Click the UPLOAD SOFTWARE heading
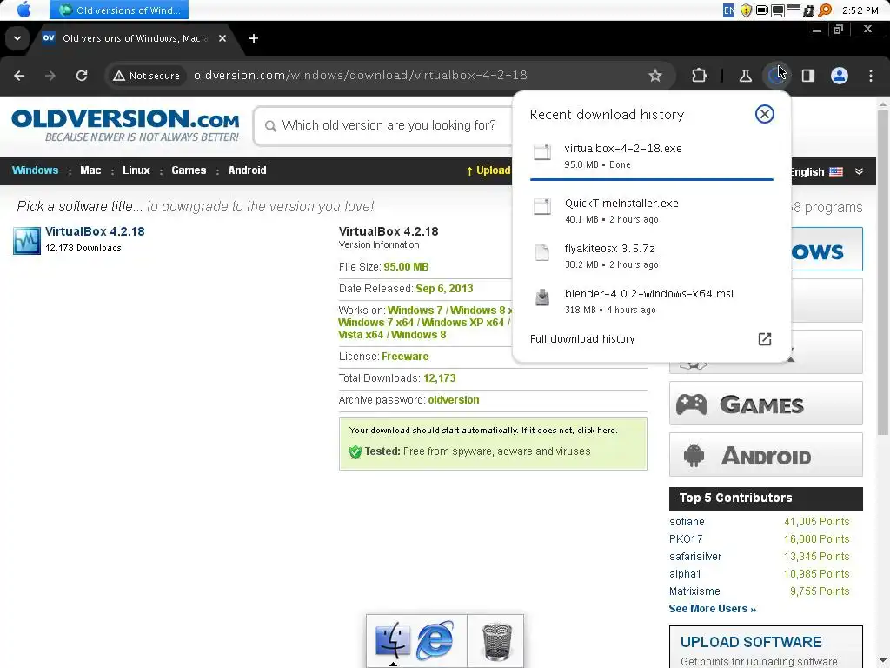The image size is (890, 668). coord(751,642)
